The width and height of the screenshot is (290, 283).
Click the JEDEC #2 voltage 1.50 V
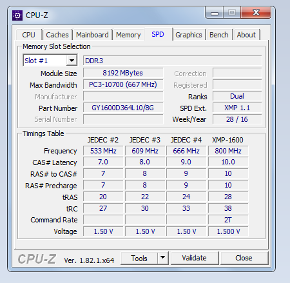pos(103,231)
